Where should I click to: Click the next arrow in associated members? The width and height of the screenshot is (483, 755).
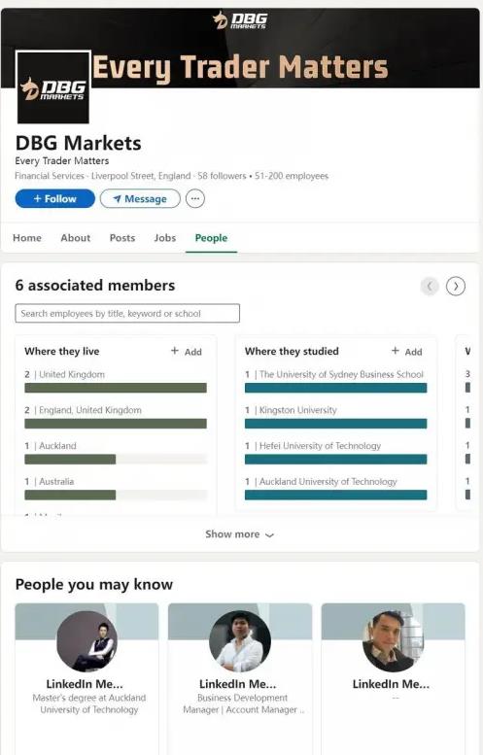(x=456, y=286)
